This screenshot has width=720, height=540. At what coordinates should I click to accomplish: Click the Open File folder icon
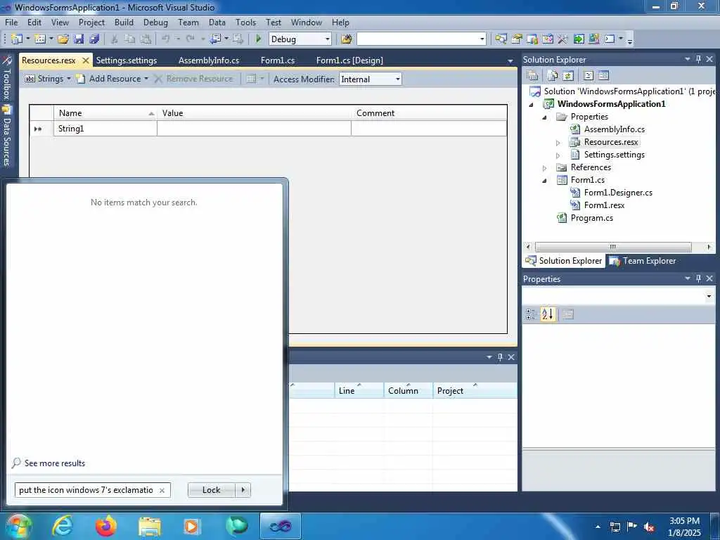(x=63, y=39)
